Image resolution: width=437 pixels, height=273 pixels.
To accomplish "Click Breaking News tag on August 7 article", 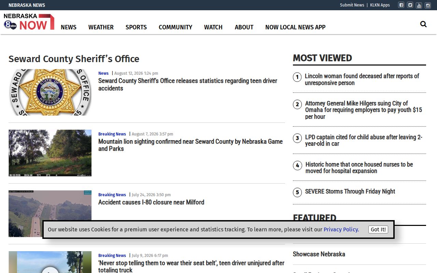I will click(x=112, y=134).
